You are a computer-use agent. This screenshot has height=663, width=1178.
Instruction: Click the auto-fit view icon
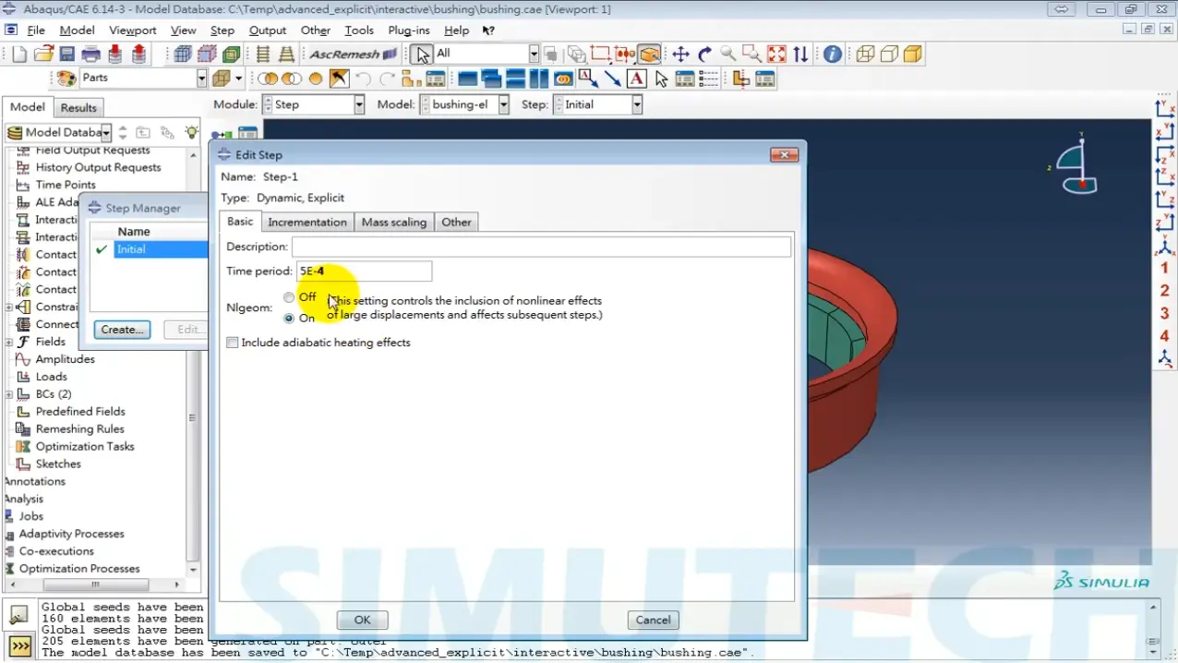(776, 54)
